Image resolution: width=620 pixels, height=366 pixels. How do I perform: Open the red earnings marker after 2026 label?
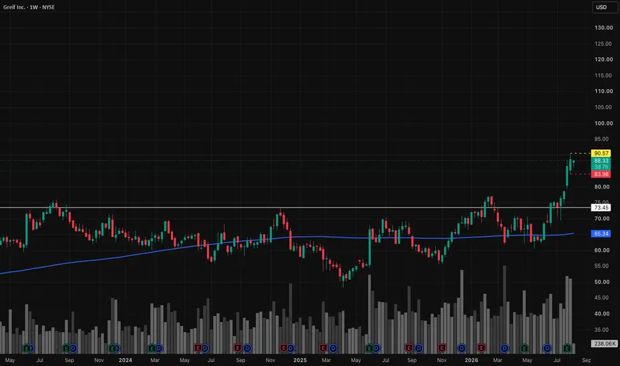[481, 348]
